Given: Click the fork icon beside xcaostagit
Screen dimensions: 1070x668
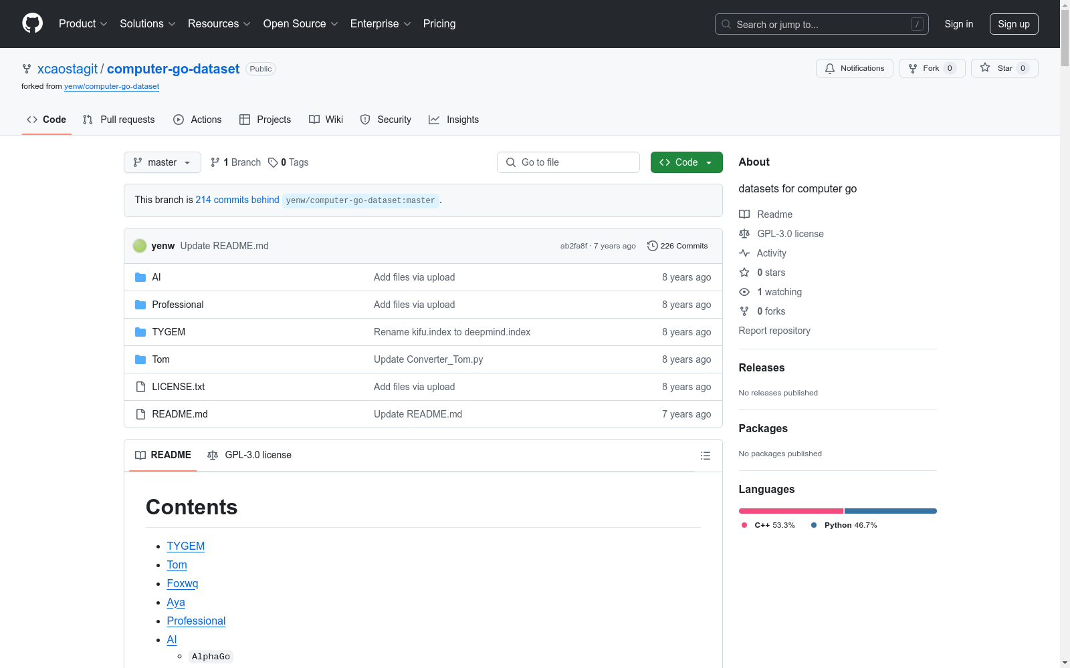Looking at the screenshot, I should pyautogui.click(x=27, y=69).
